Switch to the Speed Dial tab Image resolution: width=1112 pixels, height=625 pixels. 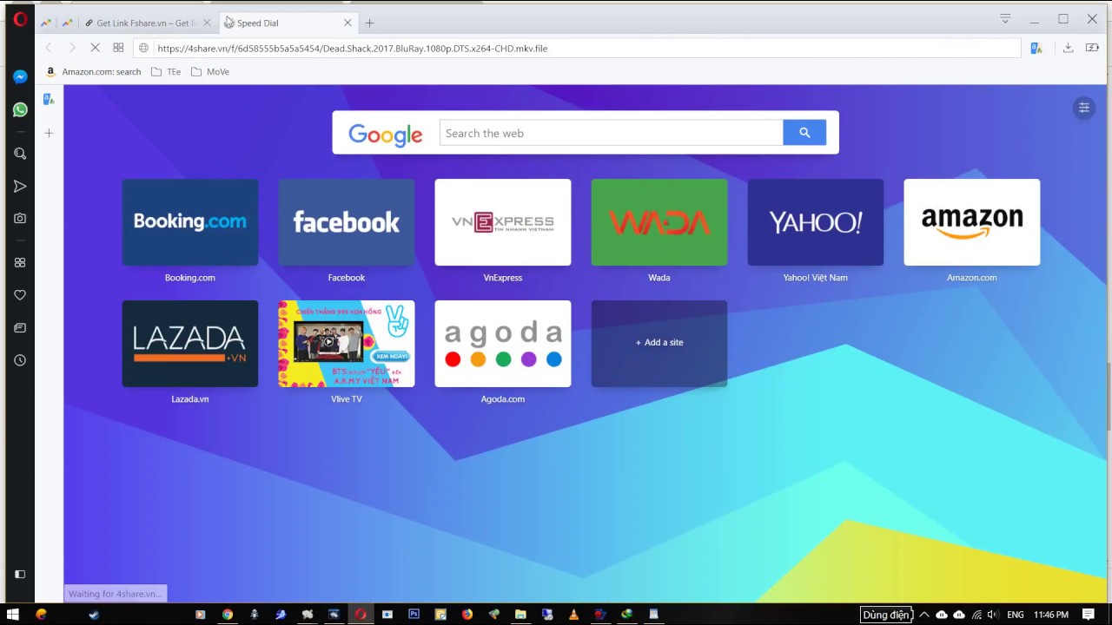[x=288, y=23]
